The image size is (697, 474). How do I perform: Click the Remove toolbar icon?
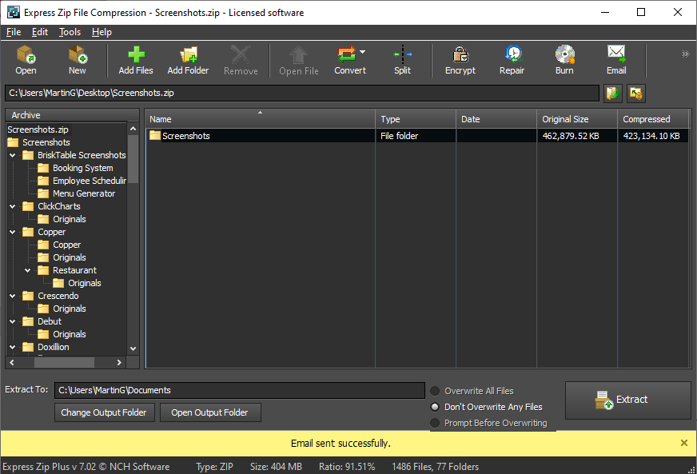coord(241,60)
